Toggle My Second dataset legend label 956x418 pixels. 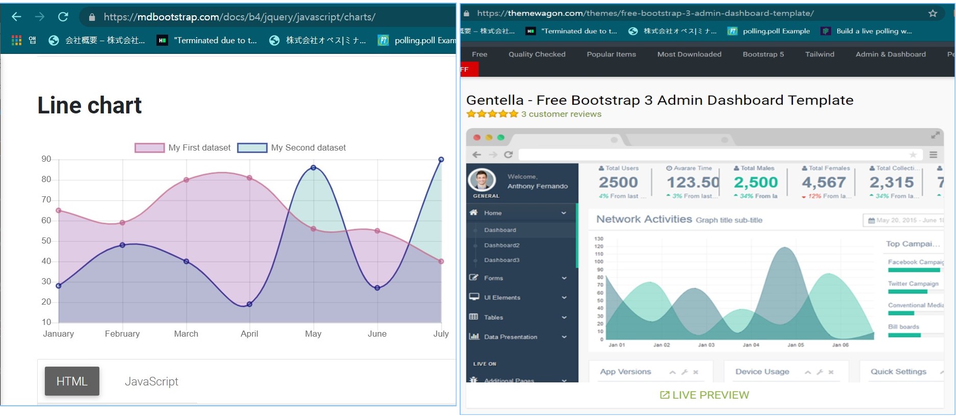(308, 148)
